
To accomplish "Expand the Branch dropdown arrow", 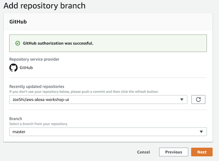I will (201, 132).
